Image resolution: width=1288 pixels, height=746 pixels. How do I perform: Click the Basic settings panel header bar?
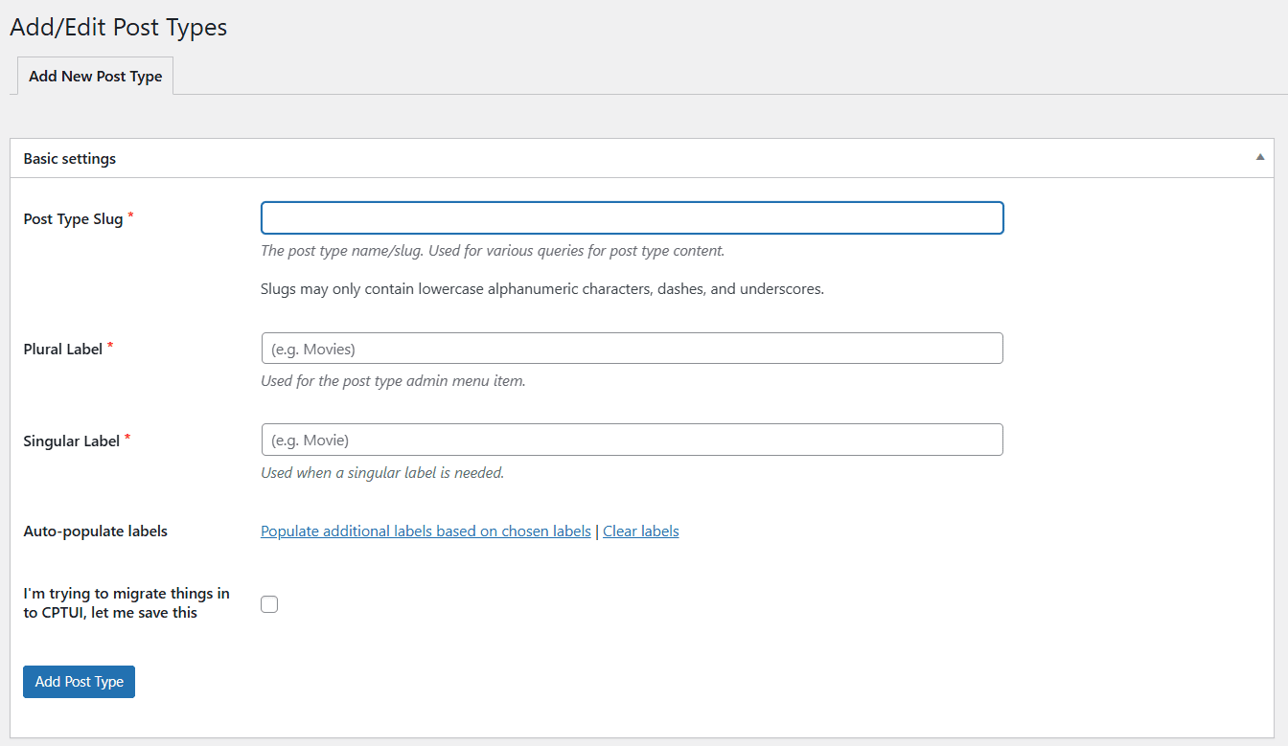pos(575,158)
